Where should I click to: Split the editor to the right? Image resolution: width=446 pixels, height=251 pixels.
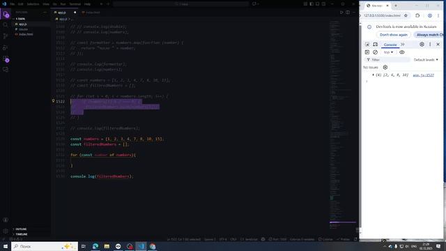(348, 13)
